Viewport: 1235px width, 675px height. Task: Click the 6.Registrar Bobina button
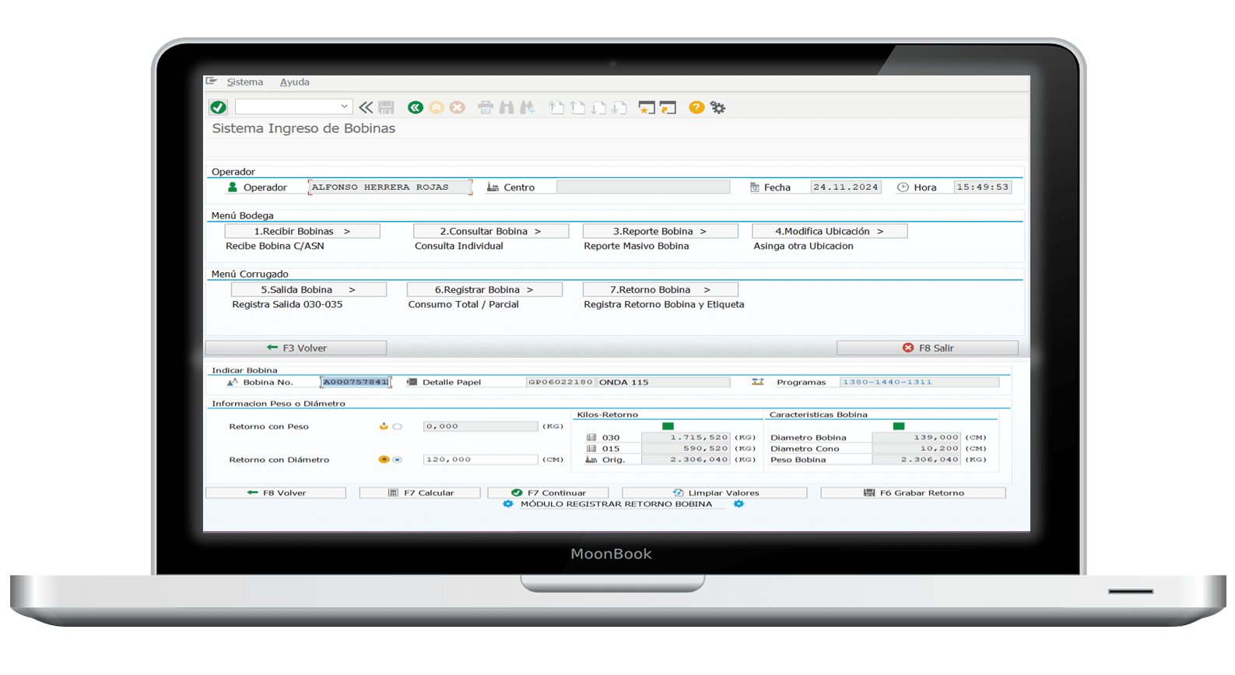(x=485, y=289)
